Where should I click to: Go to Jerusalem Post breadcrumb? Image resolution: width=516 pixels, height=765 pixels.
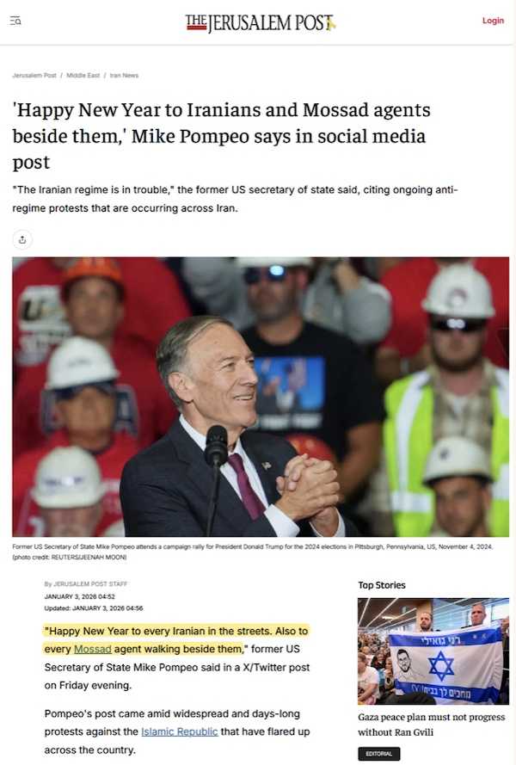(34, 75)
